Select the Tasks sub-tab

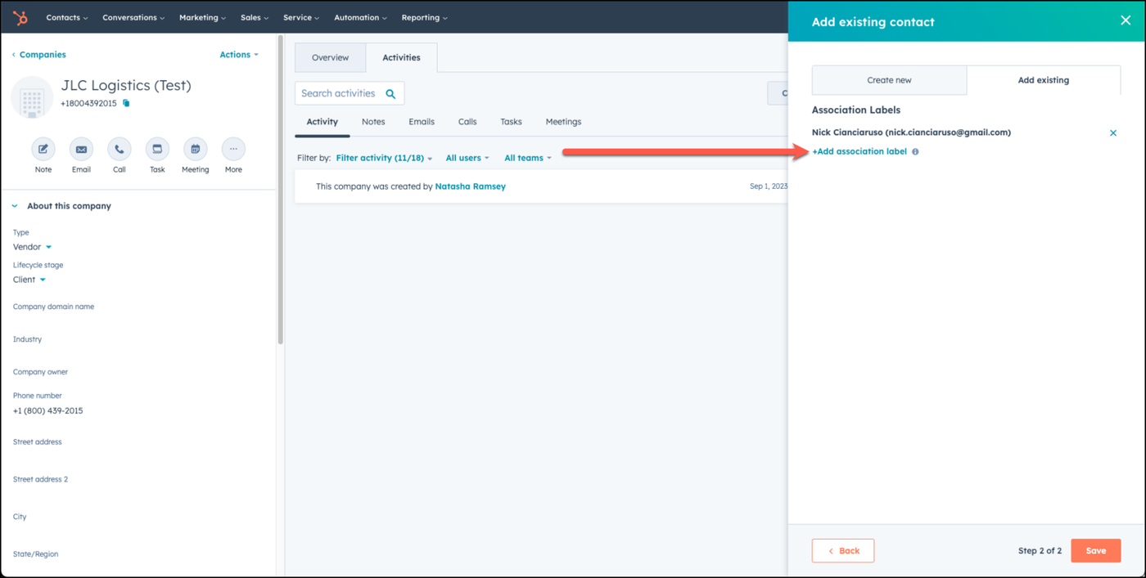coord(511,122)
